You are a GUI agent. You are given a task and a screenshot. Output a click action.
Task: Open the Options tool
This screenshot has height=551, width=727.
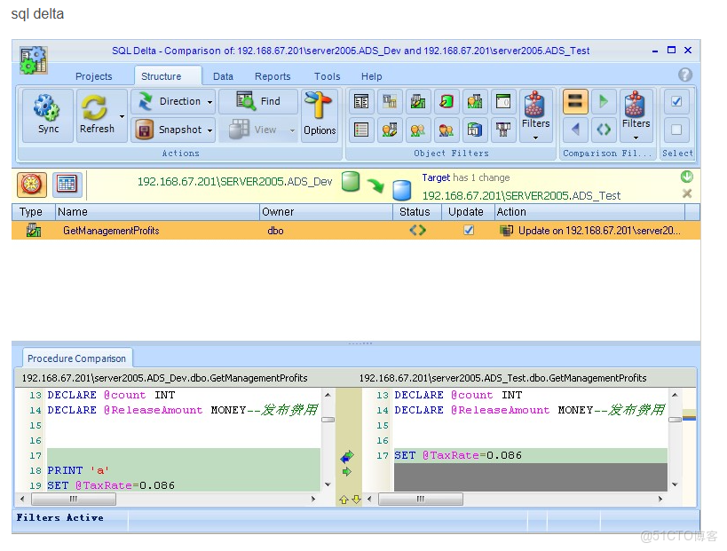click(319, 114)
